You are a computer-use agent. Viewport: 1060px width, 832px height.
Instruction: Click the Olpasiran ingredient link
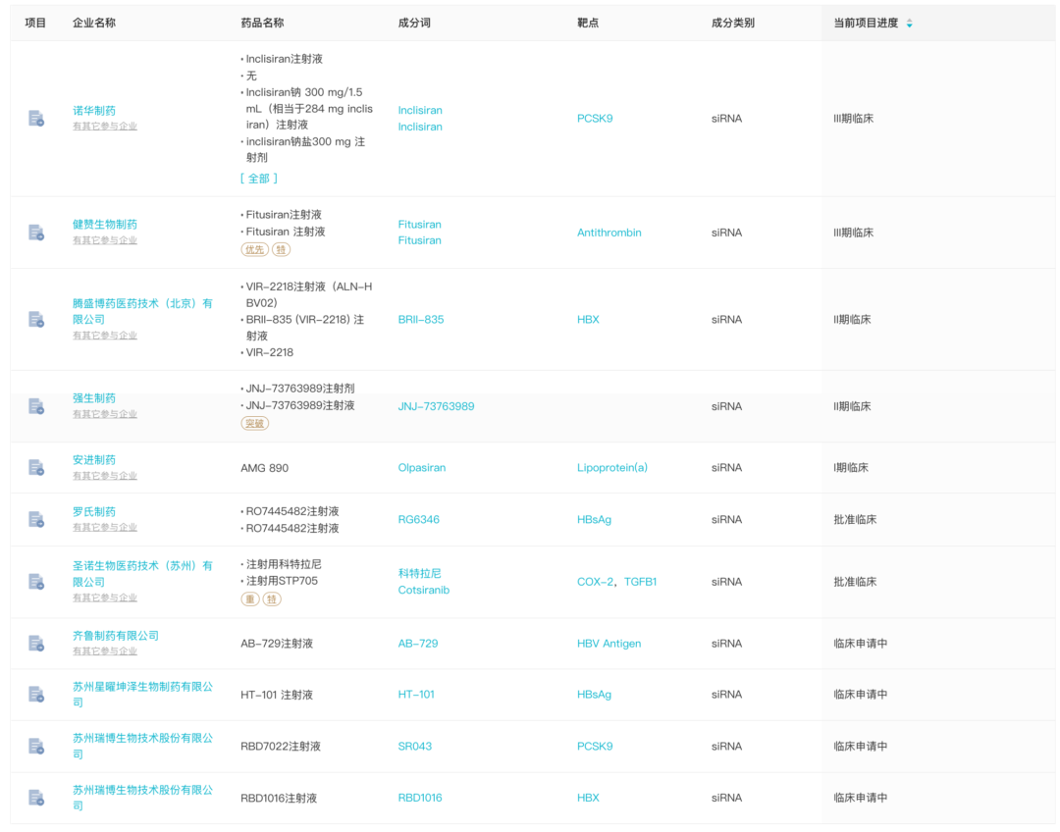click(421, 468)
